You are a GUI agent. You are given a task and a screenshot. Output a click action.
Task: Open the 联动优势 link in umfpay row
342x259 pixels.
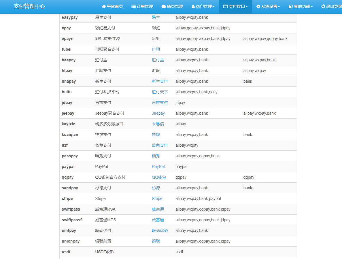pos(160,231)
